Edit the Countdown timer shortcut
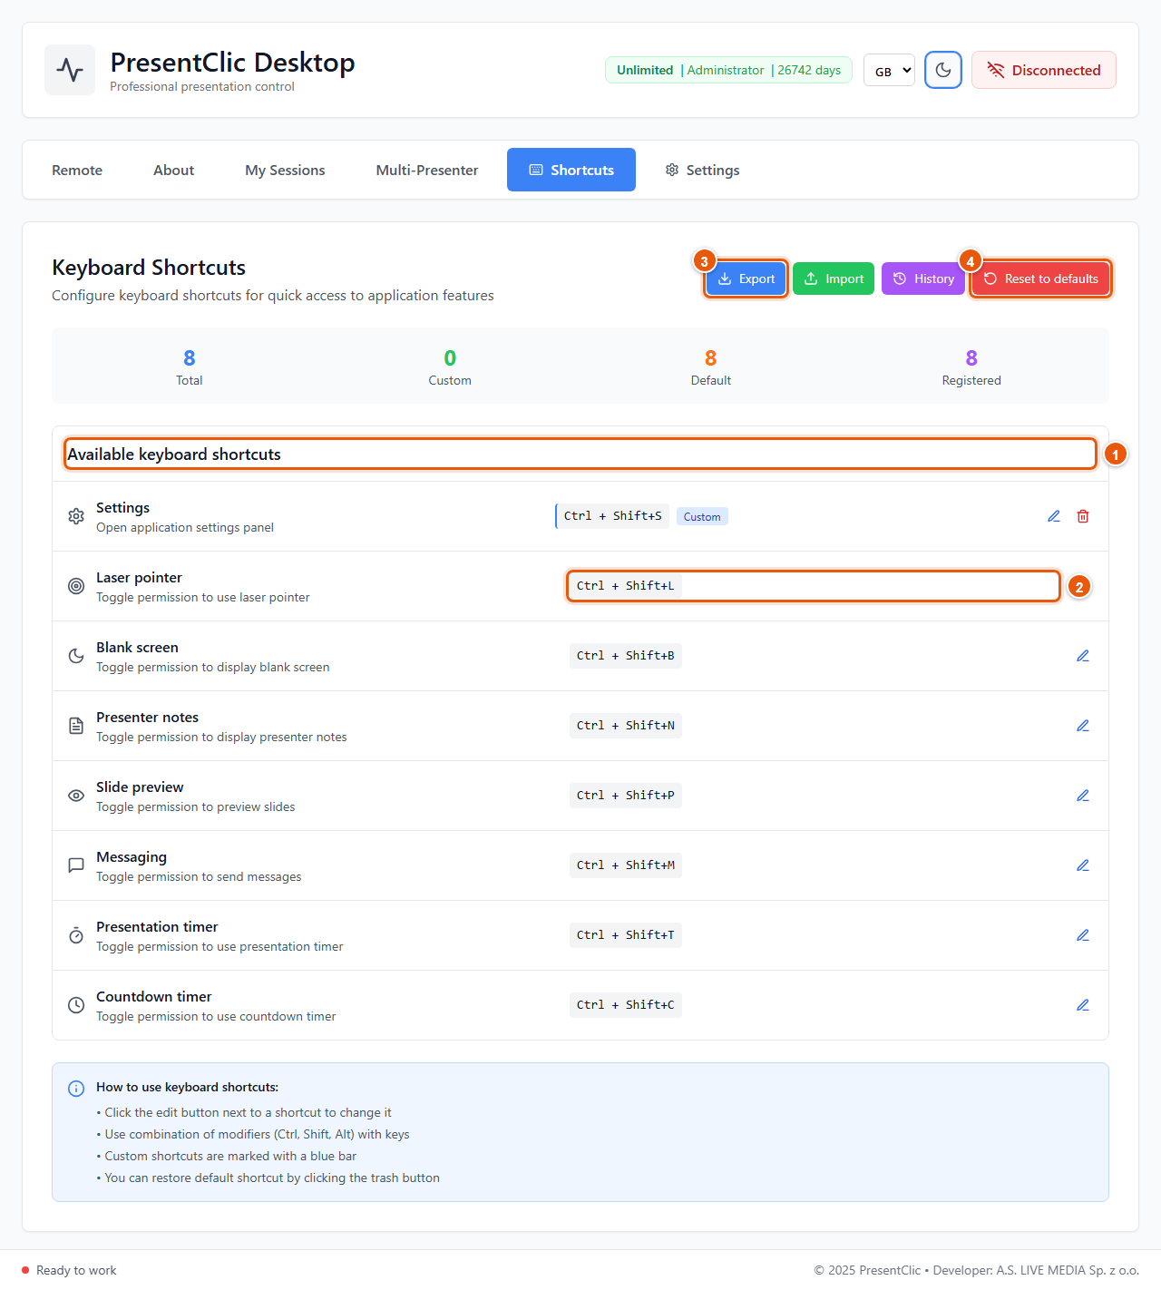Viewport: 1161px width, 1290px height. pyautogui.click(x=1083, y=1005)
